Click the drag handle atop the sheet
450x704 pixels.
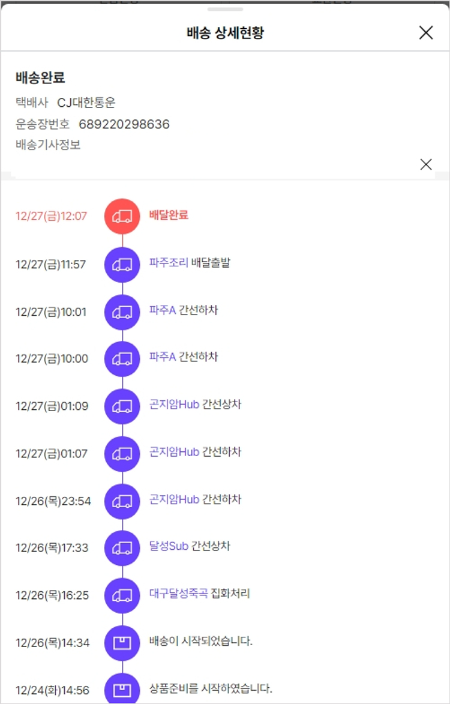[x=225, y=9]
